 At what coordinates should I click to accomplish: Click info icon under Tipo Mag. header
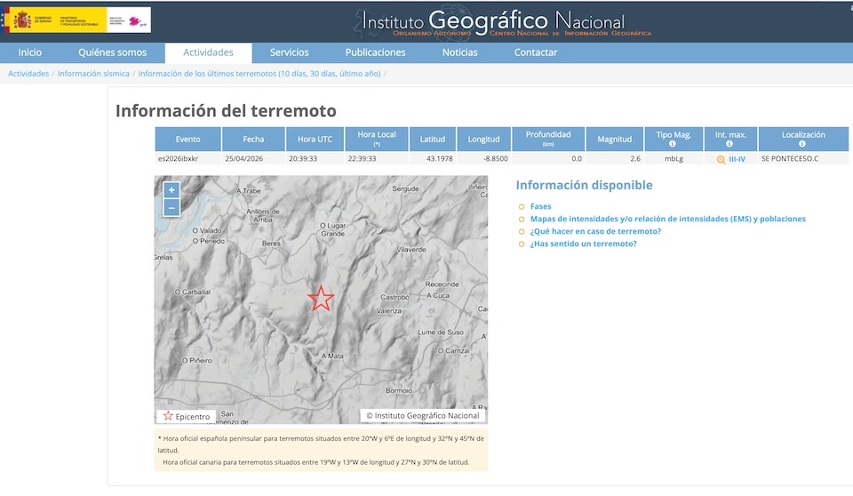tap(672, 144)
